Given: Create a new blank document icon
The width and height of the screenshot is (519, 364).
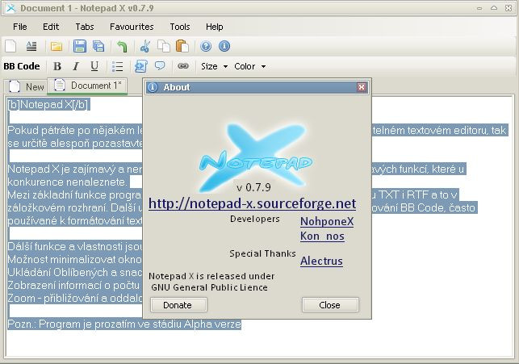Looking at the screenshot, I should 10,46.
